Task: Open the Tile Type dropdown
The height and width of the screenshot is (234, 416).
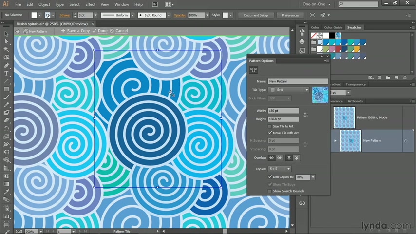Action: pyautogui.click(x=289, y=90)
